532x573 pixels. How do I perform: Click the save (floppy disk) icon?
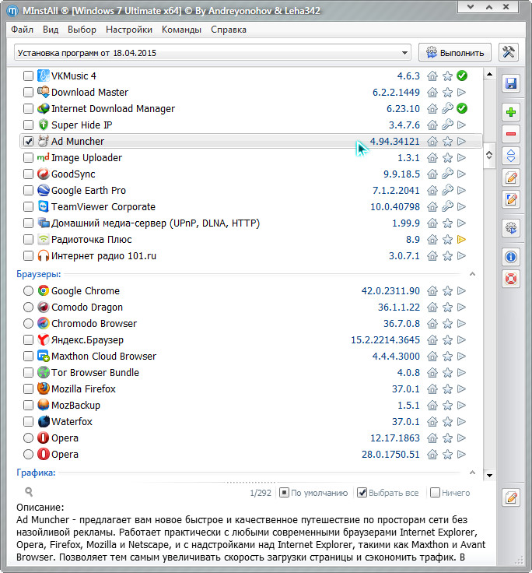[x=510, y=83]
